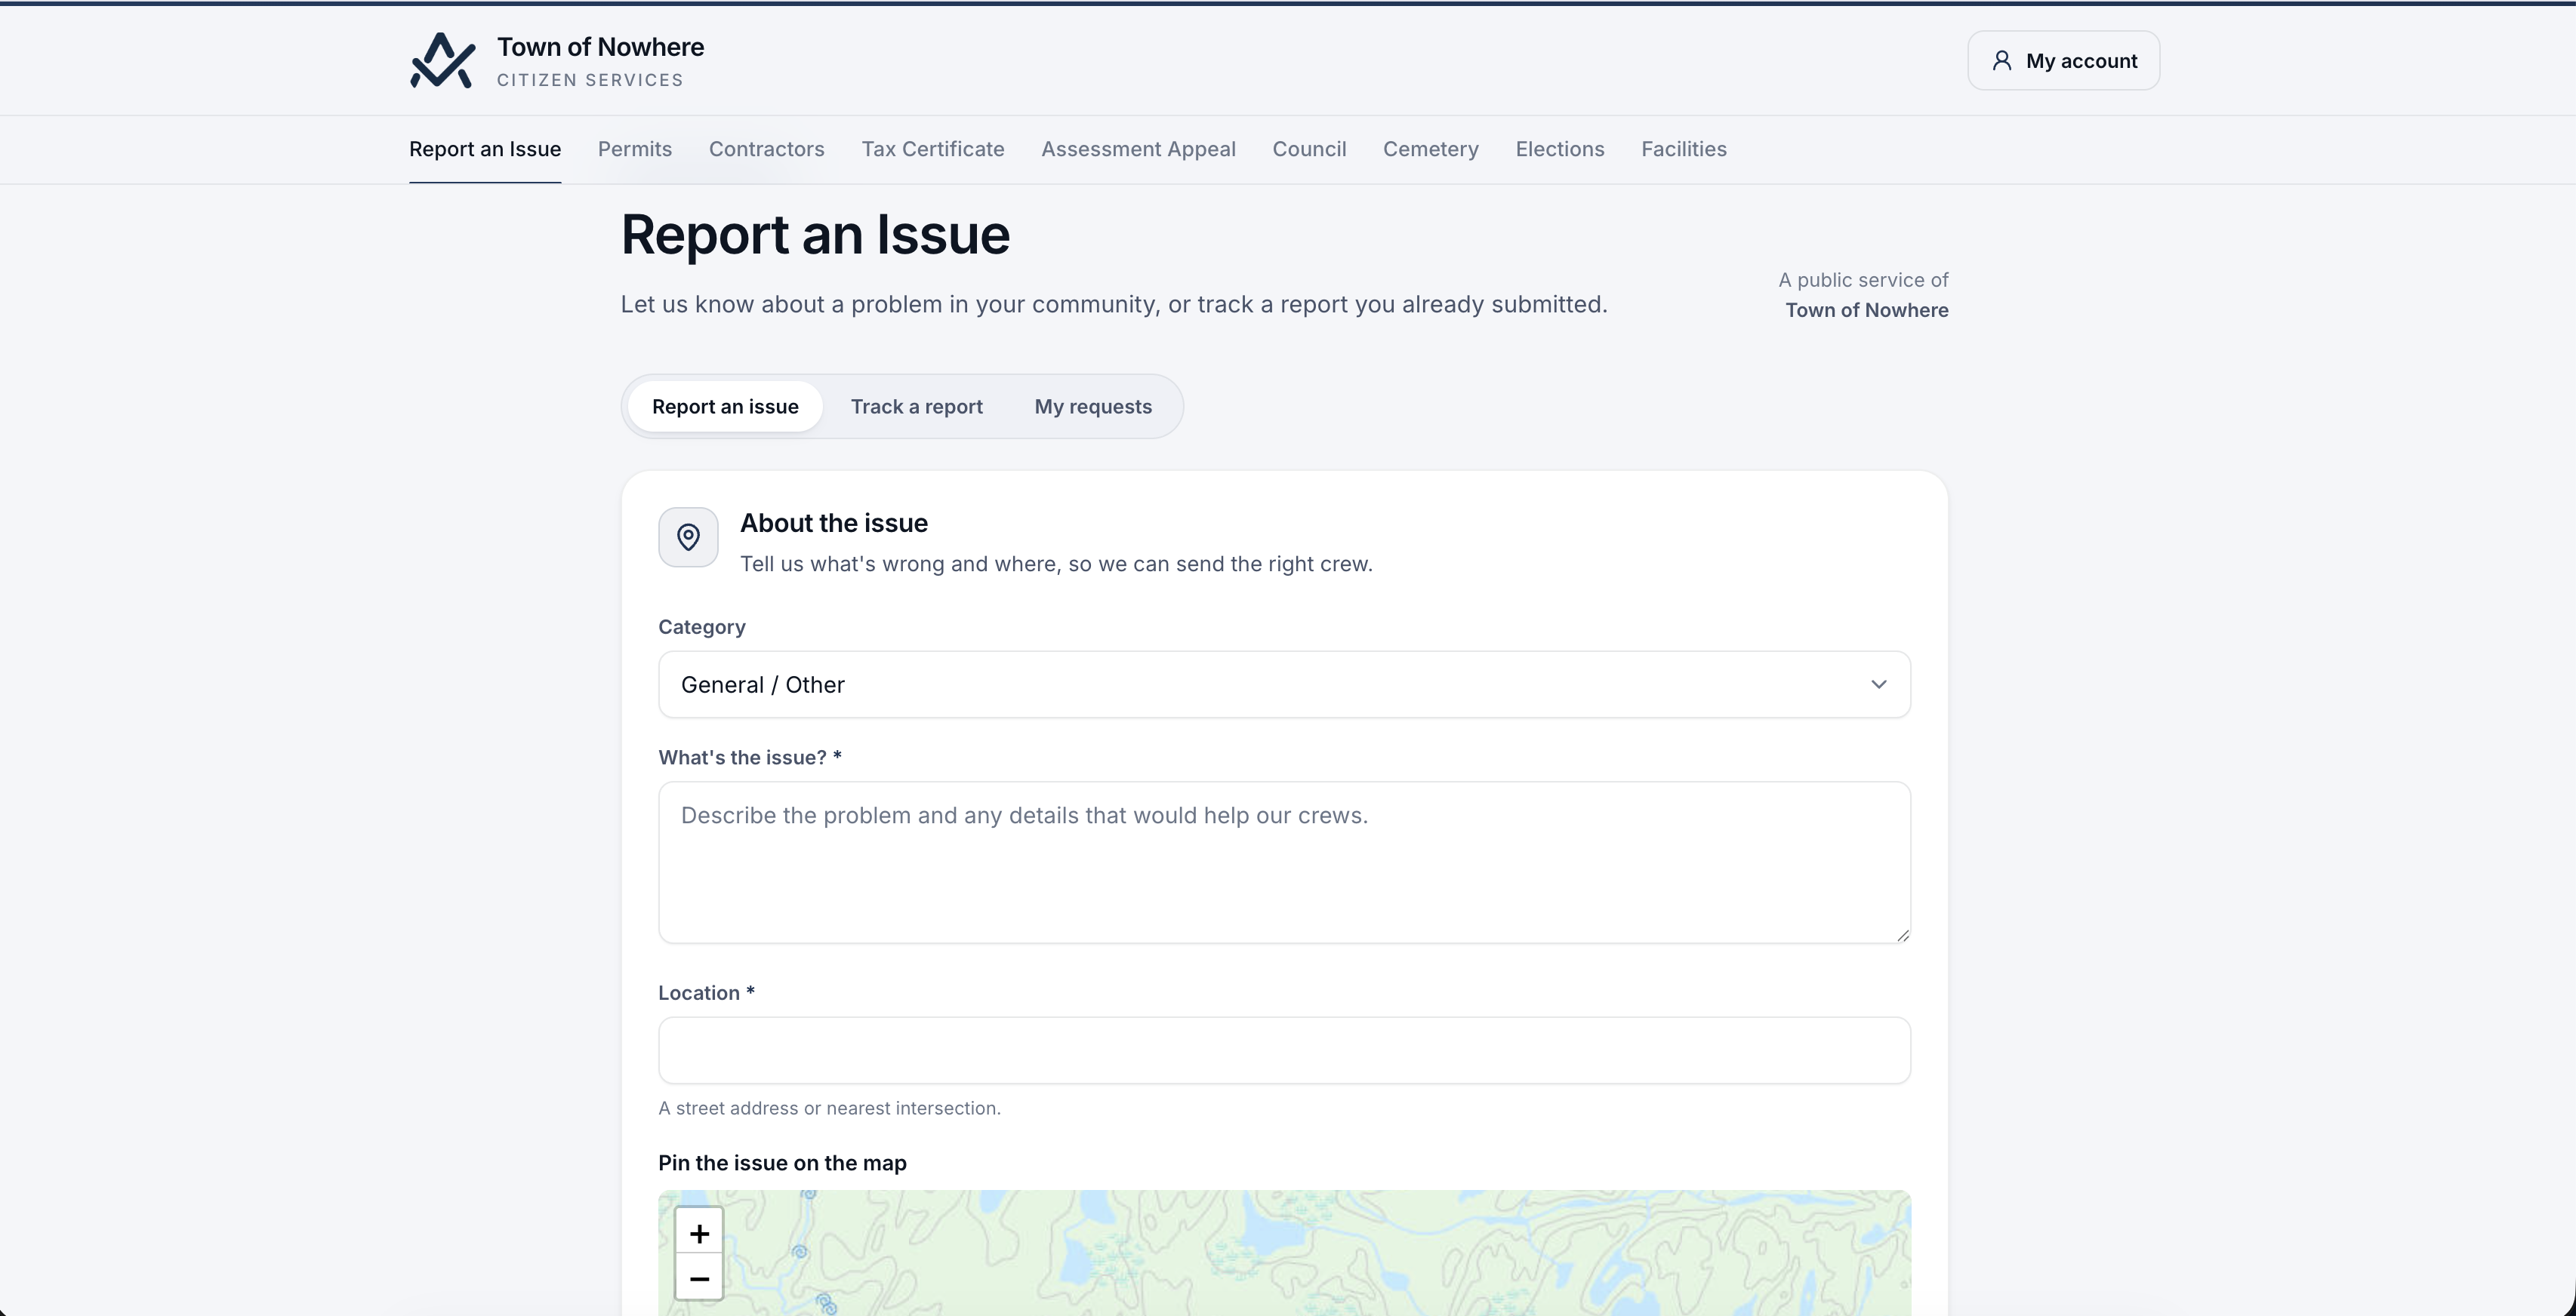This screenshot has width=2576, height=1316.
Task: Open the Facilities page
Action: tap(1684, 149)
